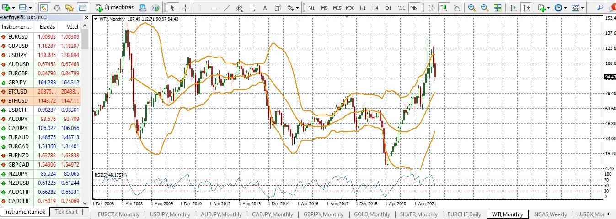Switch chart to candlestick mode
Screen dimensions: 616x219
point(444,8)
